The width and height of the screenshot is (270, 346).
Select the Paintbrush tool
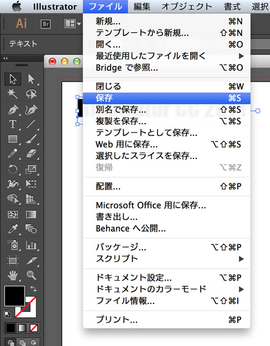point(31,139)
